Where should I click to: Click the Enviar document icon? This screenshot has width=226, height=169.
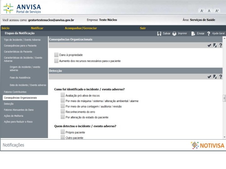coord(193,33)
